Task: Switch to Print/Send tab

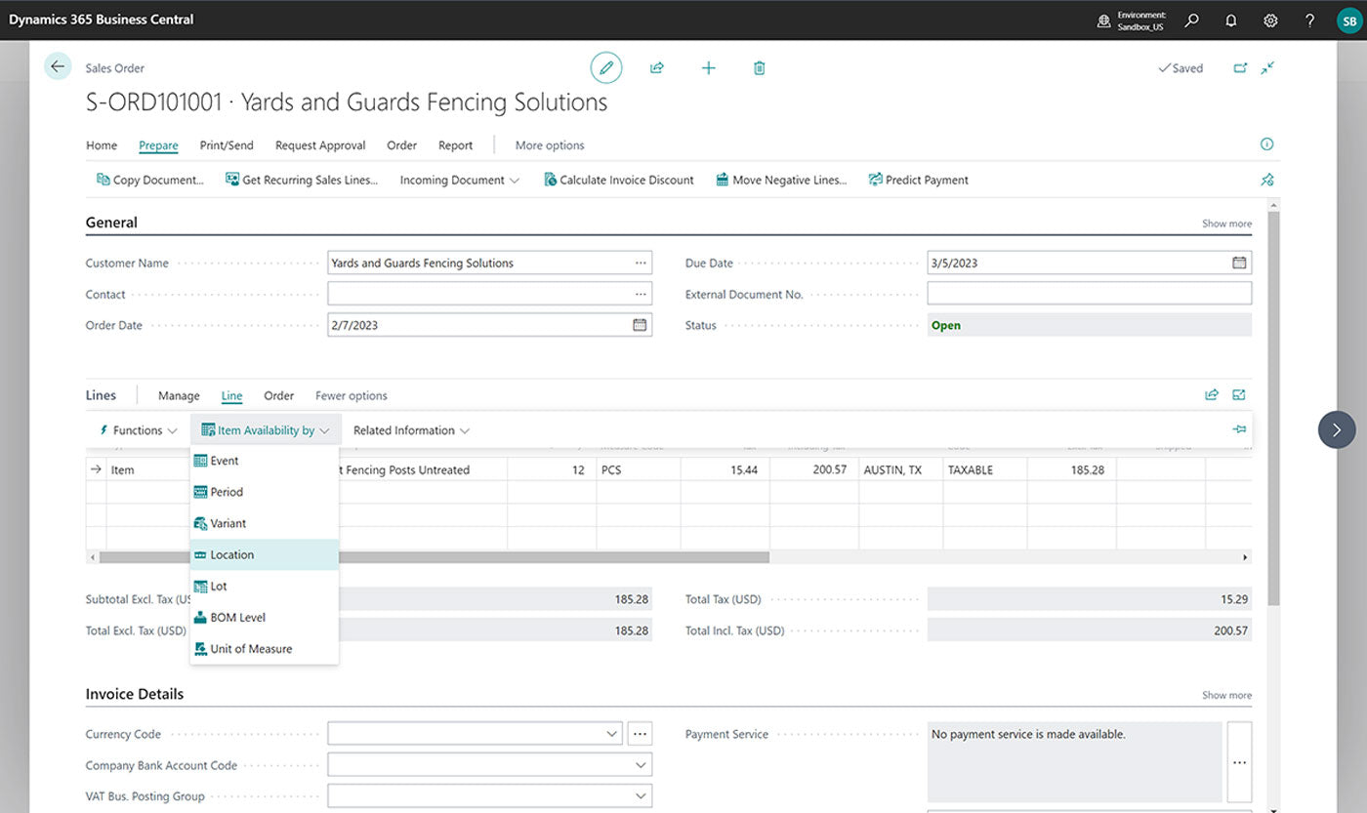Action: (x=227, y=145)
